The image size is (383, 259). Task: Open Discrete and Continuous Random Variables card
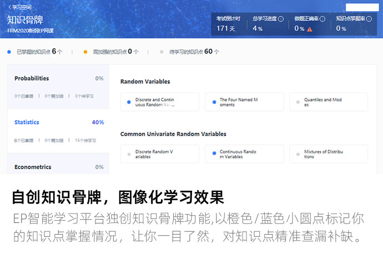pos(159,102)
